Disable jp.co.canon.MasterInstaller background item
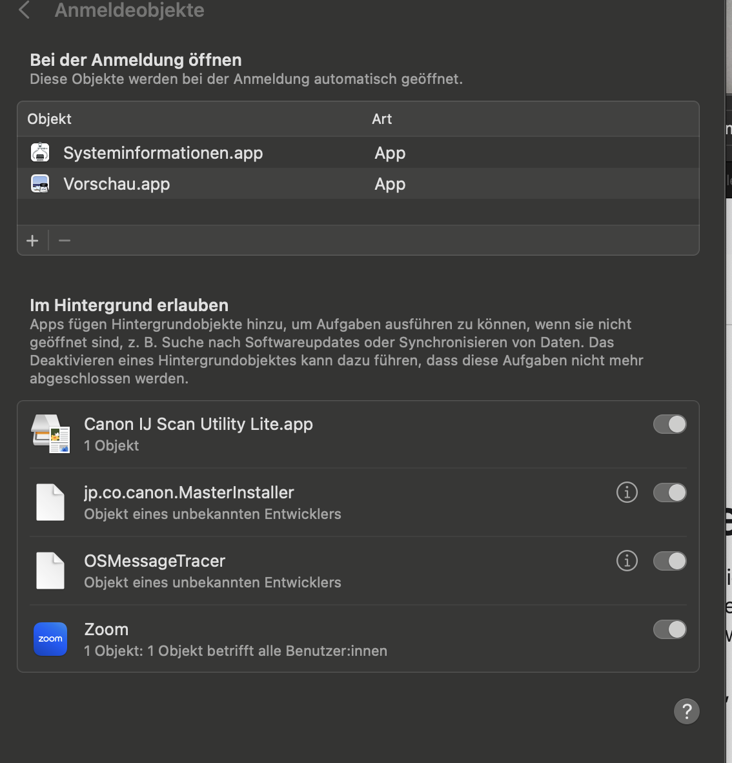The height and width of the screenshot is (763, 732). pos(669,493)
